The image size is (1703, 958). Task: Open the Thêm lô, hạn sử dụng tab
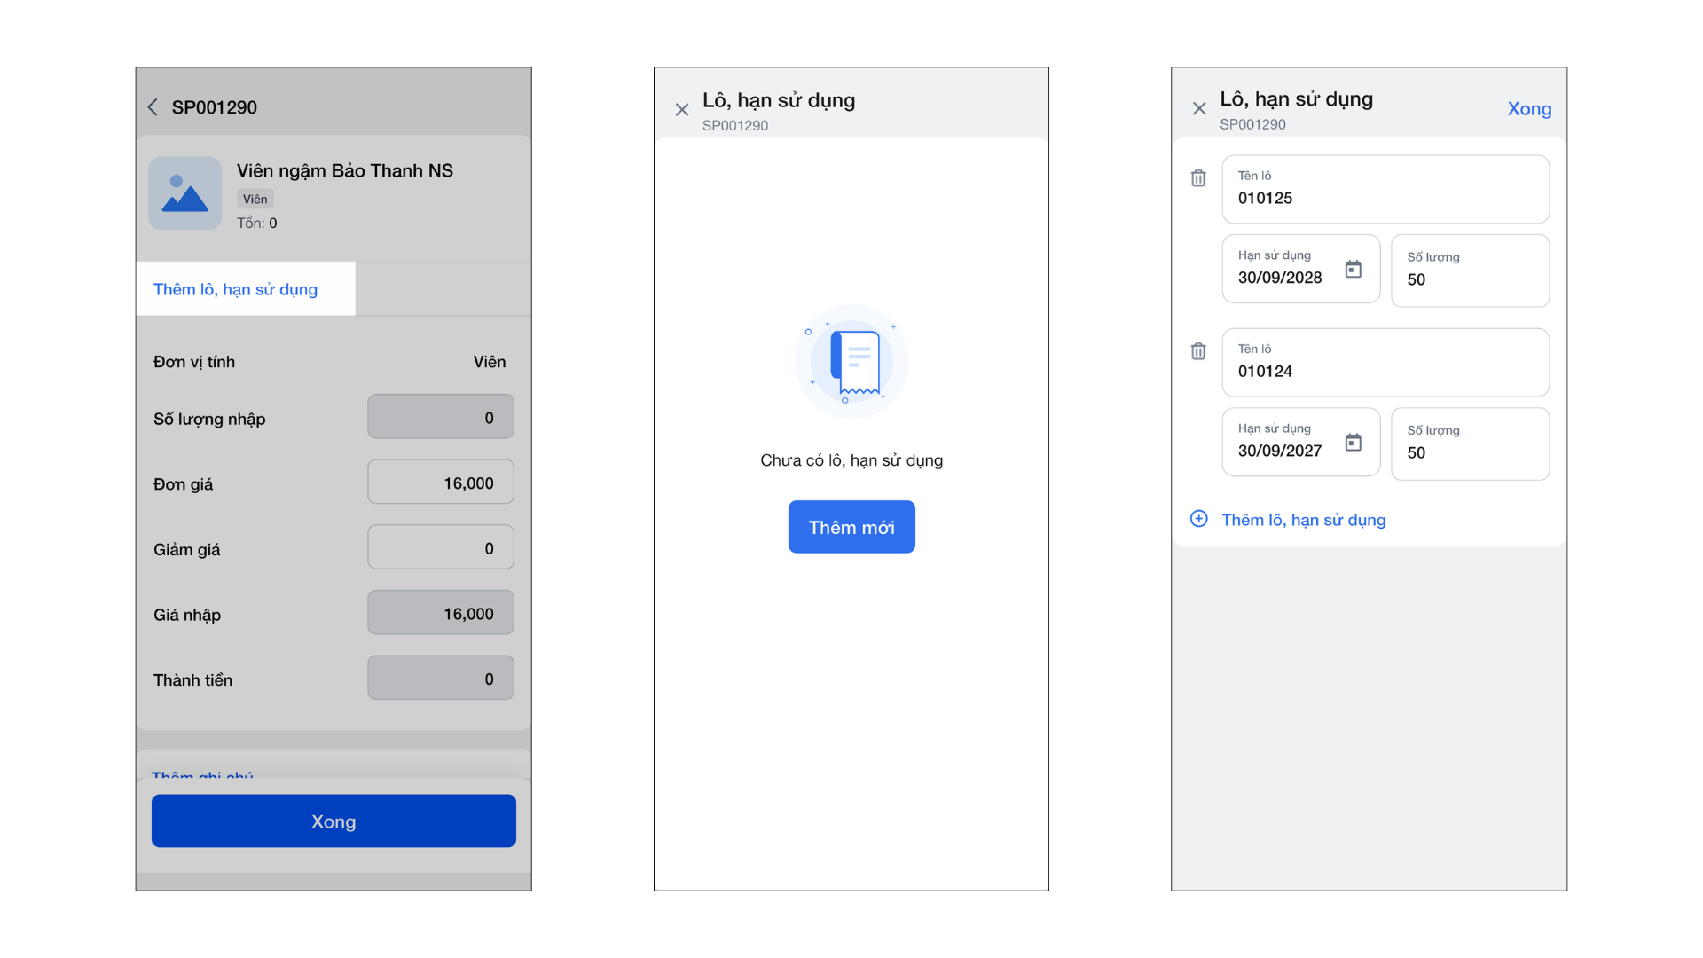coord(236,289)
